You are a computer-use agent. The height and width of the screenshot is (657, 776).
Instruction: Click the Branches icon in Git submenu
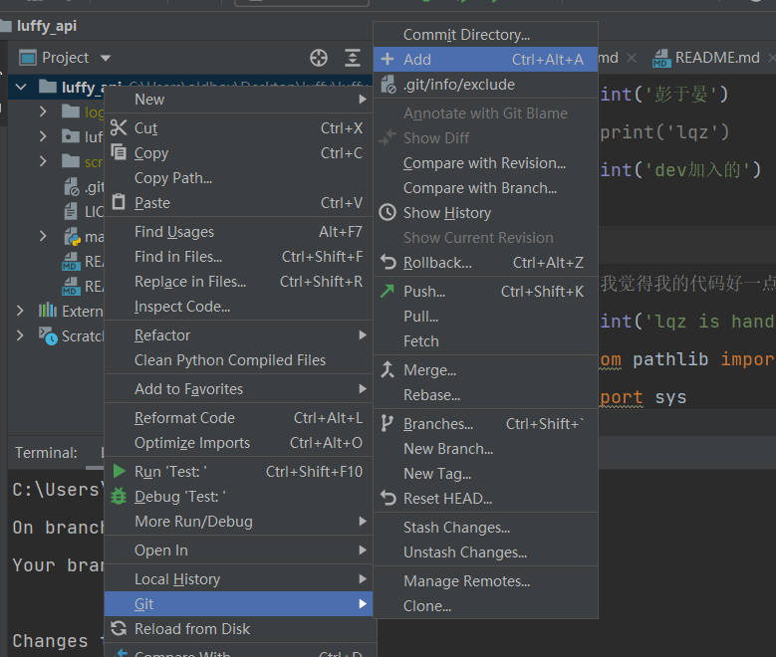388,423
